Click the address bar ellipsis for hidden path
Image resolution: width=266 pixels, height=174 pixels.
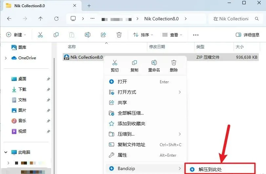pyautogui.click(x=92, y=18)
